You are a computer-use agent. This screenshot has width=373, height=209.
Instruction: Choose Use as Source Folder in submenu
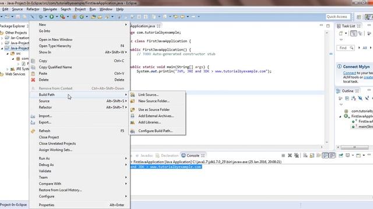point(157,110)
